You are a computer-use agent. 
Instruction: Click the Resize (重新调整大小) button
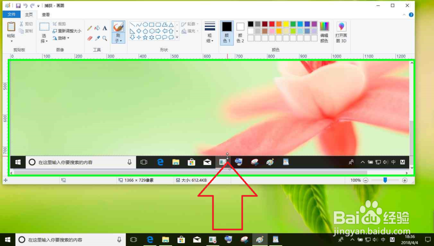(67, 31)
